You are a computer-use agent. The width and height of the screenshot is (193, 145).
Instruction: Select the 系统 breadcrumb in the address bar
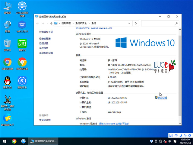coord(94,23)
